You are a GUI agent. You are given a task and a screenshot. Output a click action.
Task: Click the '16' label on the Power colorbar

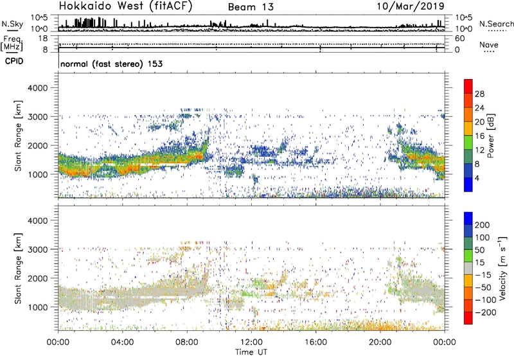click(x=479, y=136)
